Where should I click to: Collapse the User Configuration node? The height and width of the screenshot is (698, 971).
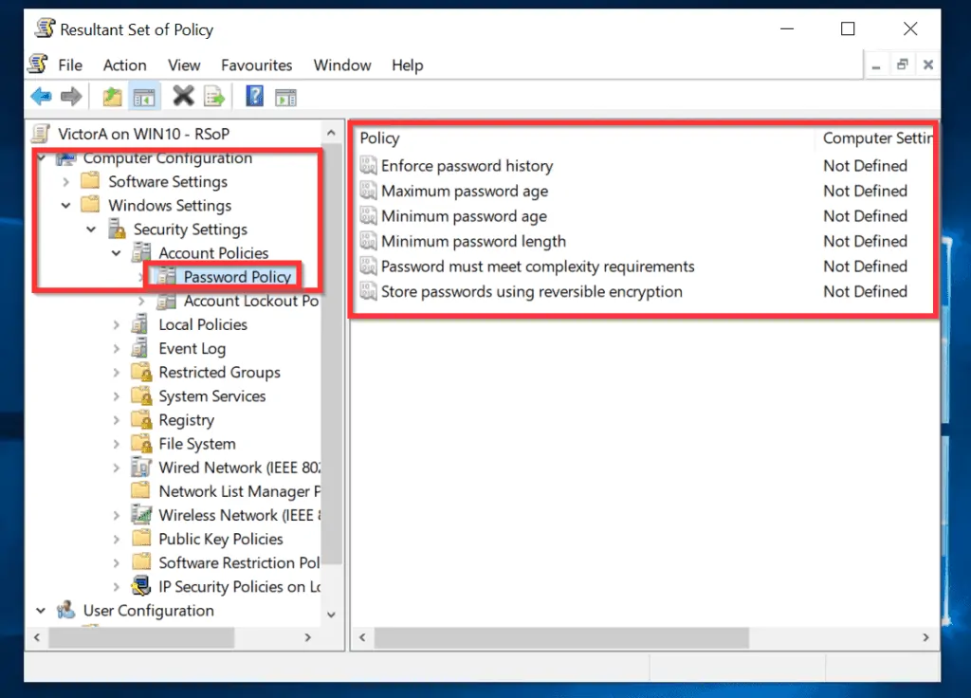point(41,610)
